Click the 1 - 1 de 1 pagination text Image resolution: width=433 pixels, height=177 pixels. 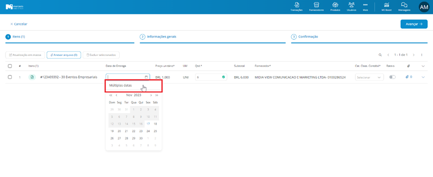(x=401, y=55)
